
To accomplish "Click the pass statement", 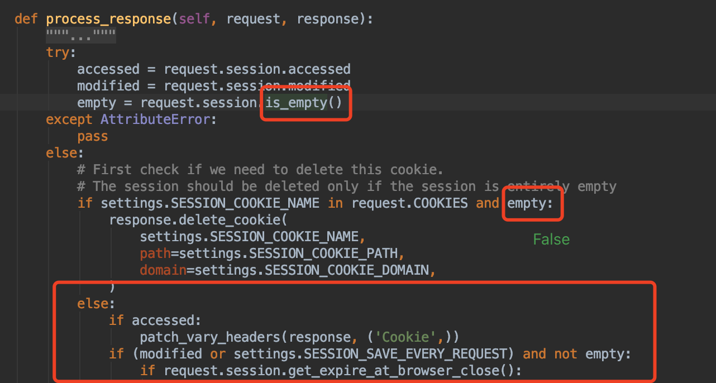I will pyautogui.click(x=92, y=136).
